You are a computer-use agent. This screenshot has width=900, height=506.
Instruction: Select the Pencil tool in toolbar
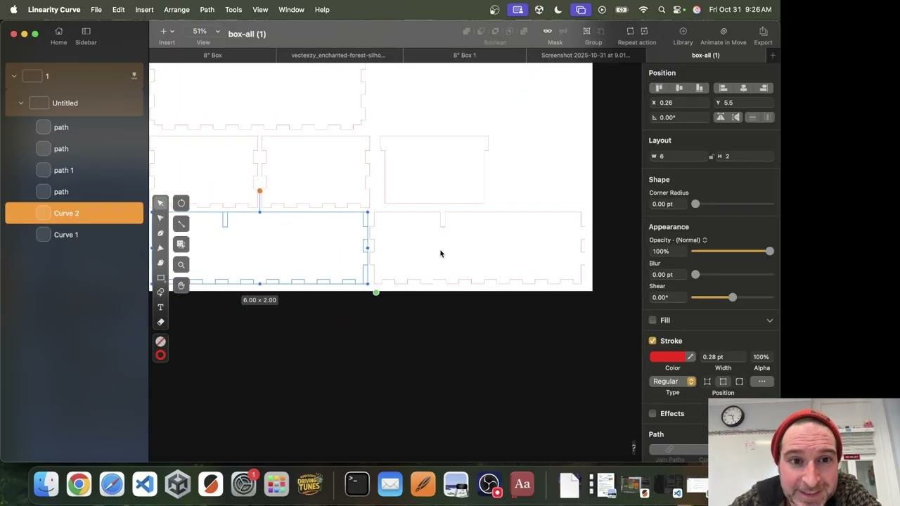(x=160, y=247)
